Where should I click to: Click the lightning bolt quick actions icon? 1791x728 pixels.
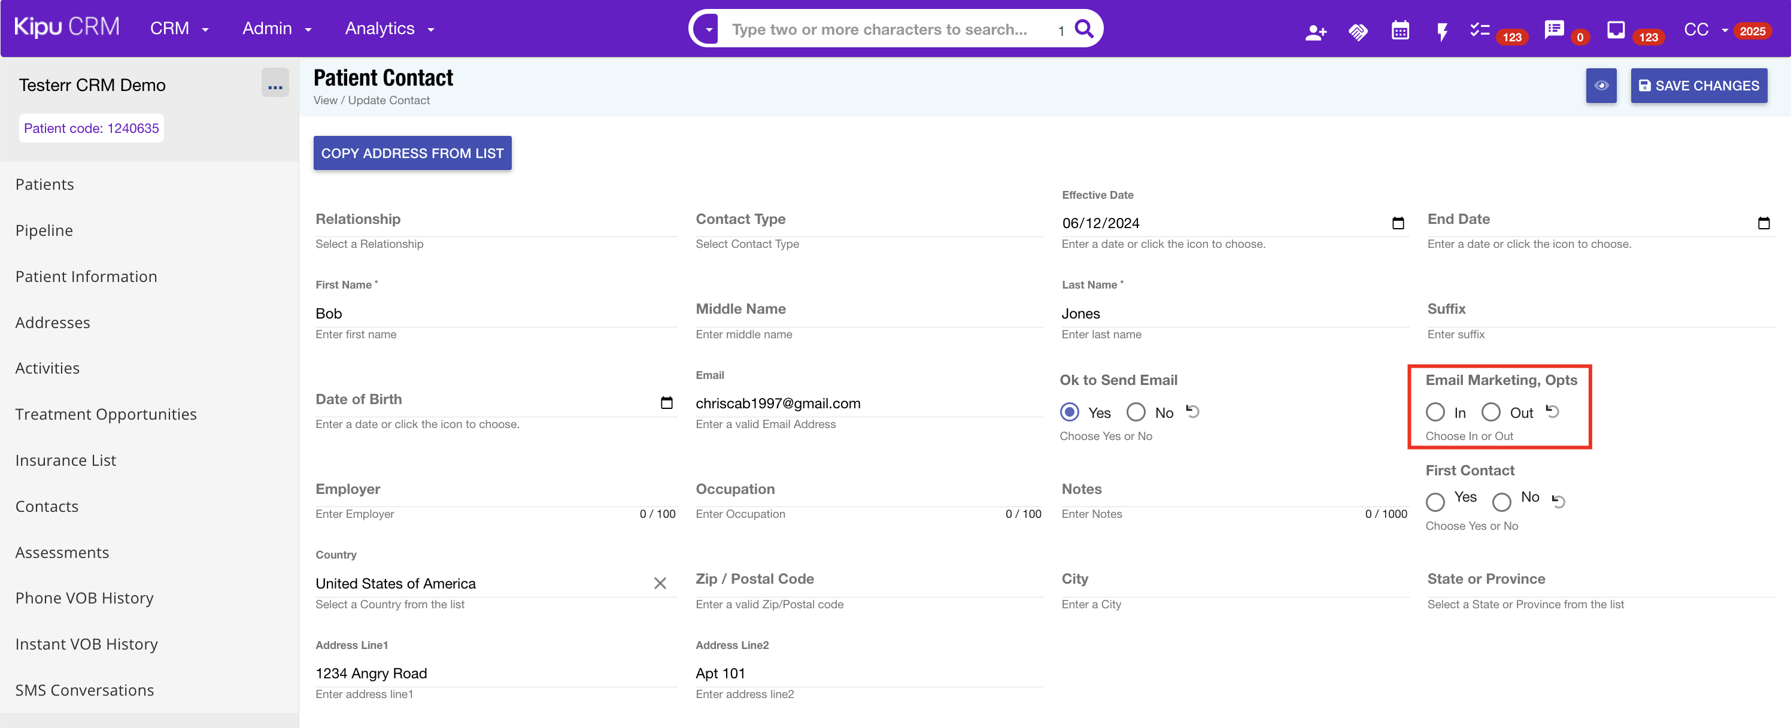coord(1442,32)
